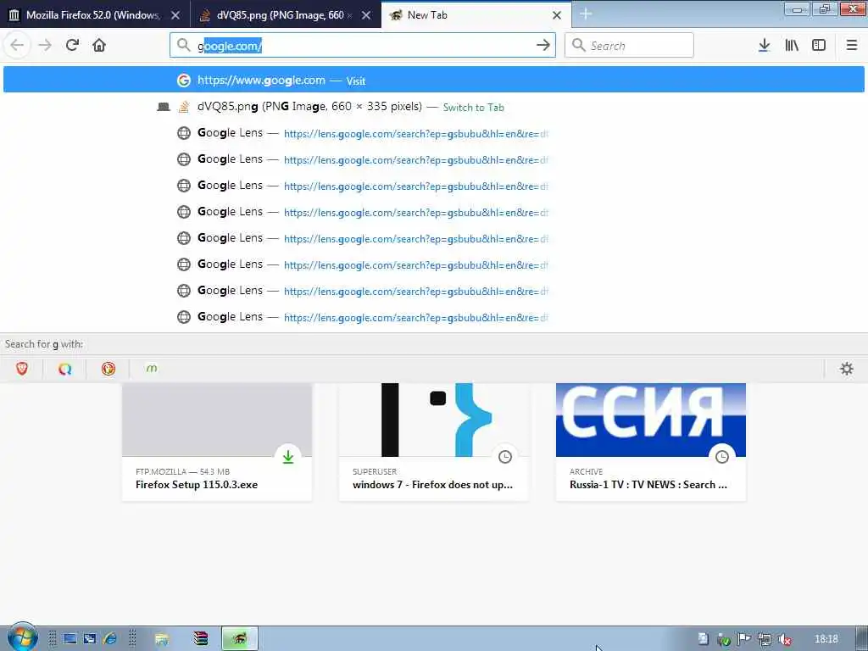The width and height of the screenshot is (868, 651).
Task: Focus the Search box field
Action: (629, 46)
